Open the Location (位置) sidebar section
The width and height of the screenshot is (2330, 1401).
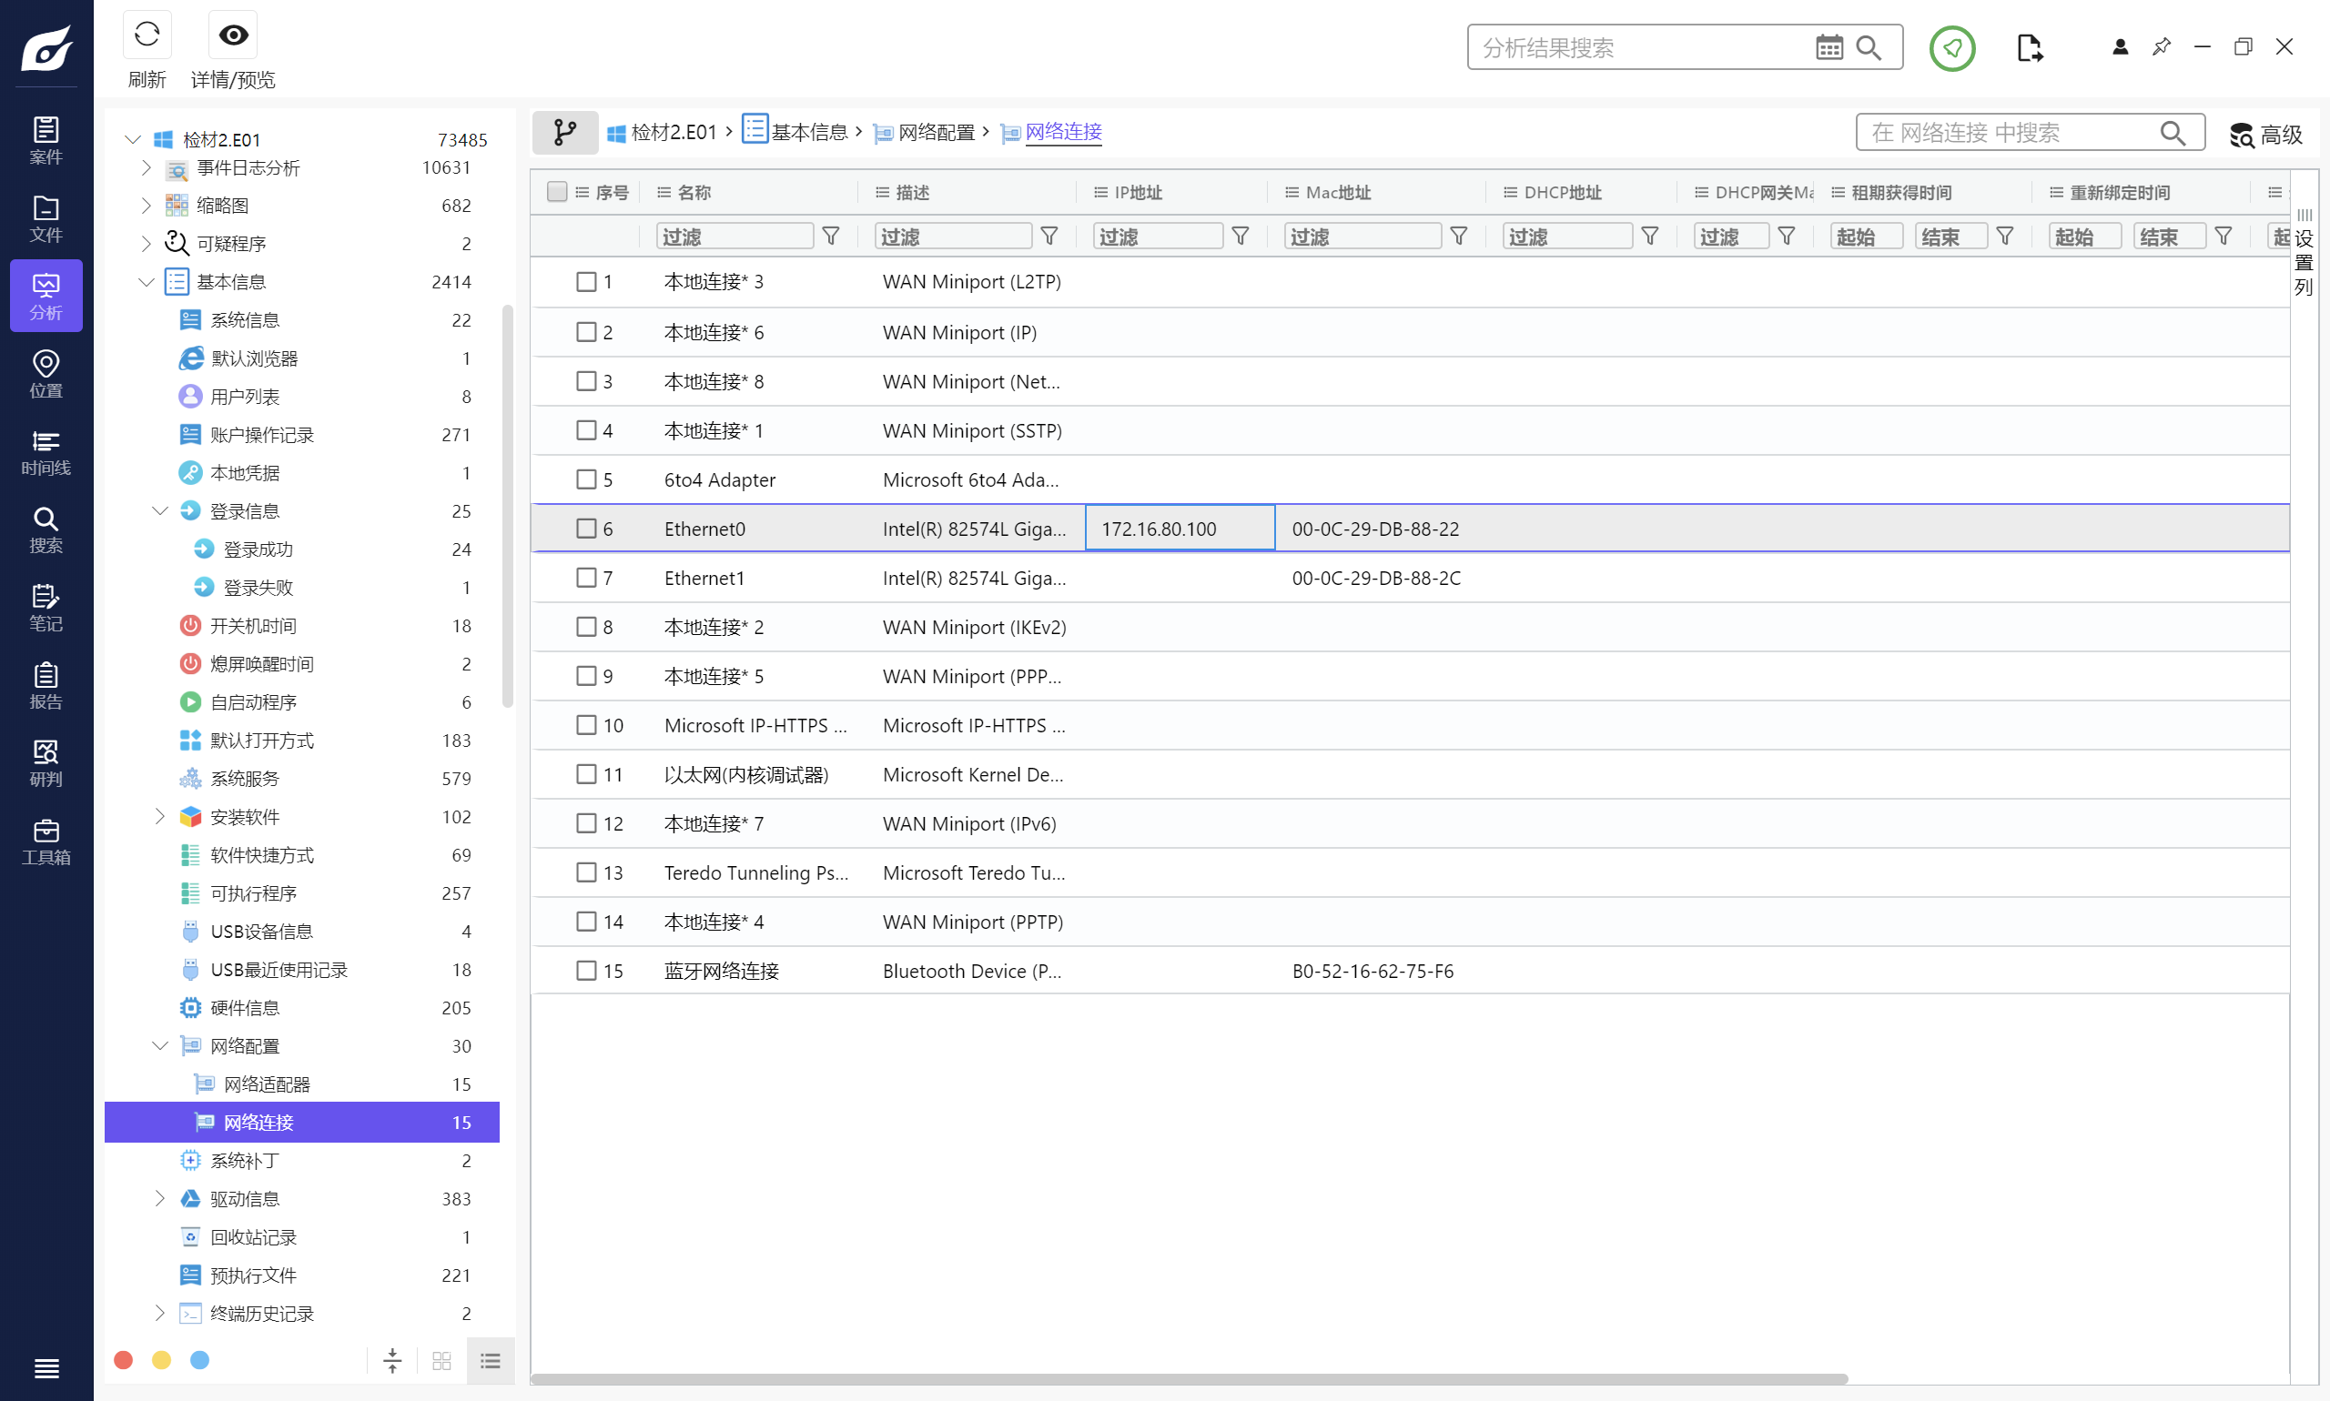[x=46, y=374]
